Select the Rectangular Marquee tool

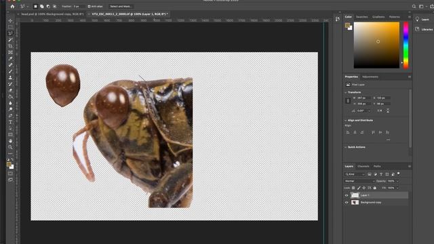pos(11,27)
